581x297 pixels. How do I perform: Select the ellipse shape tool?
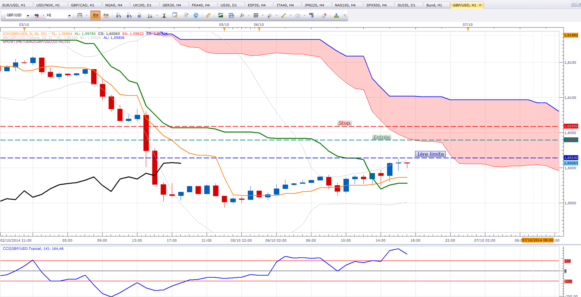297,16
